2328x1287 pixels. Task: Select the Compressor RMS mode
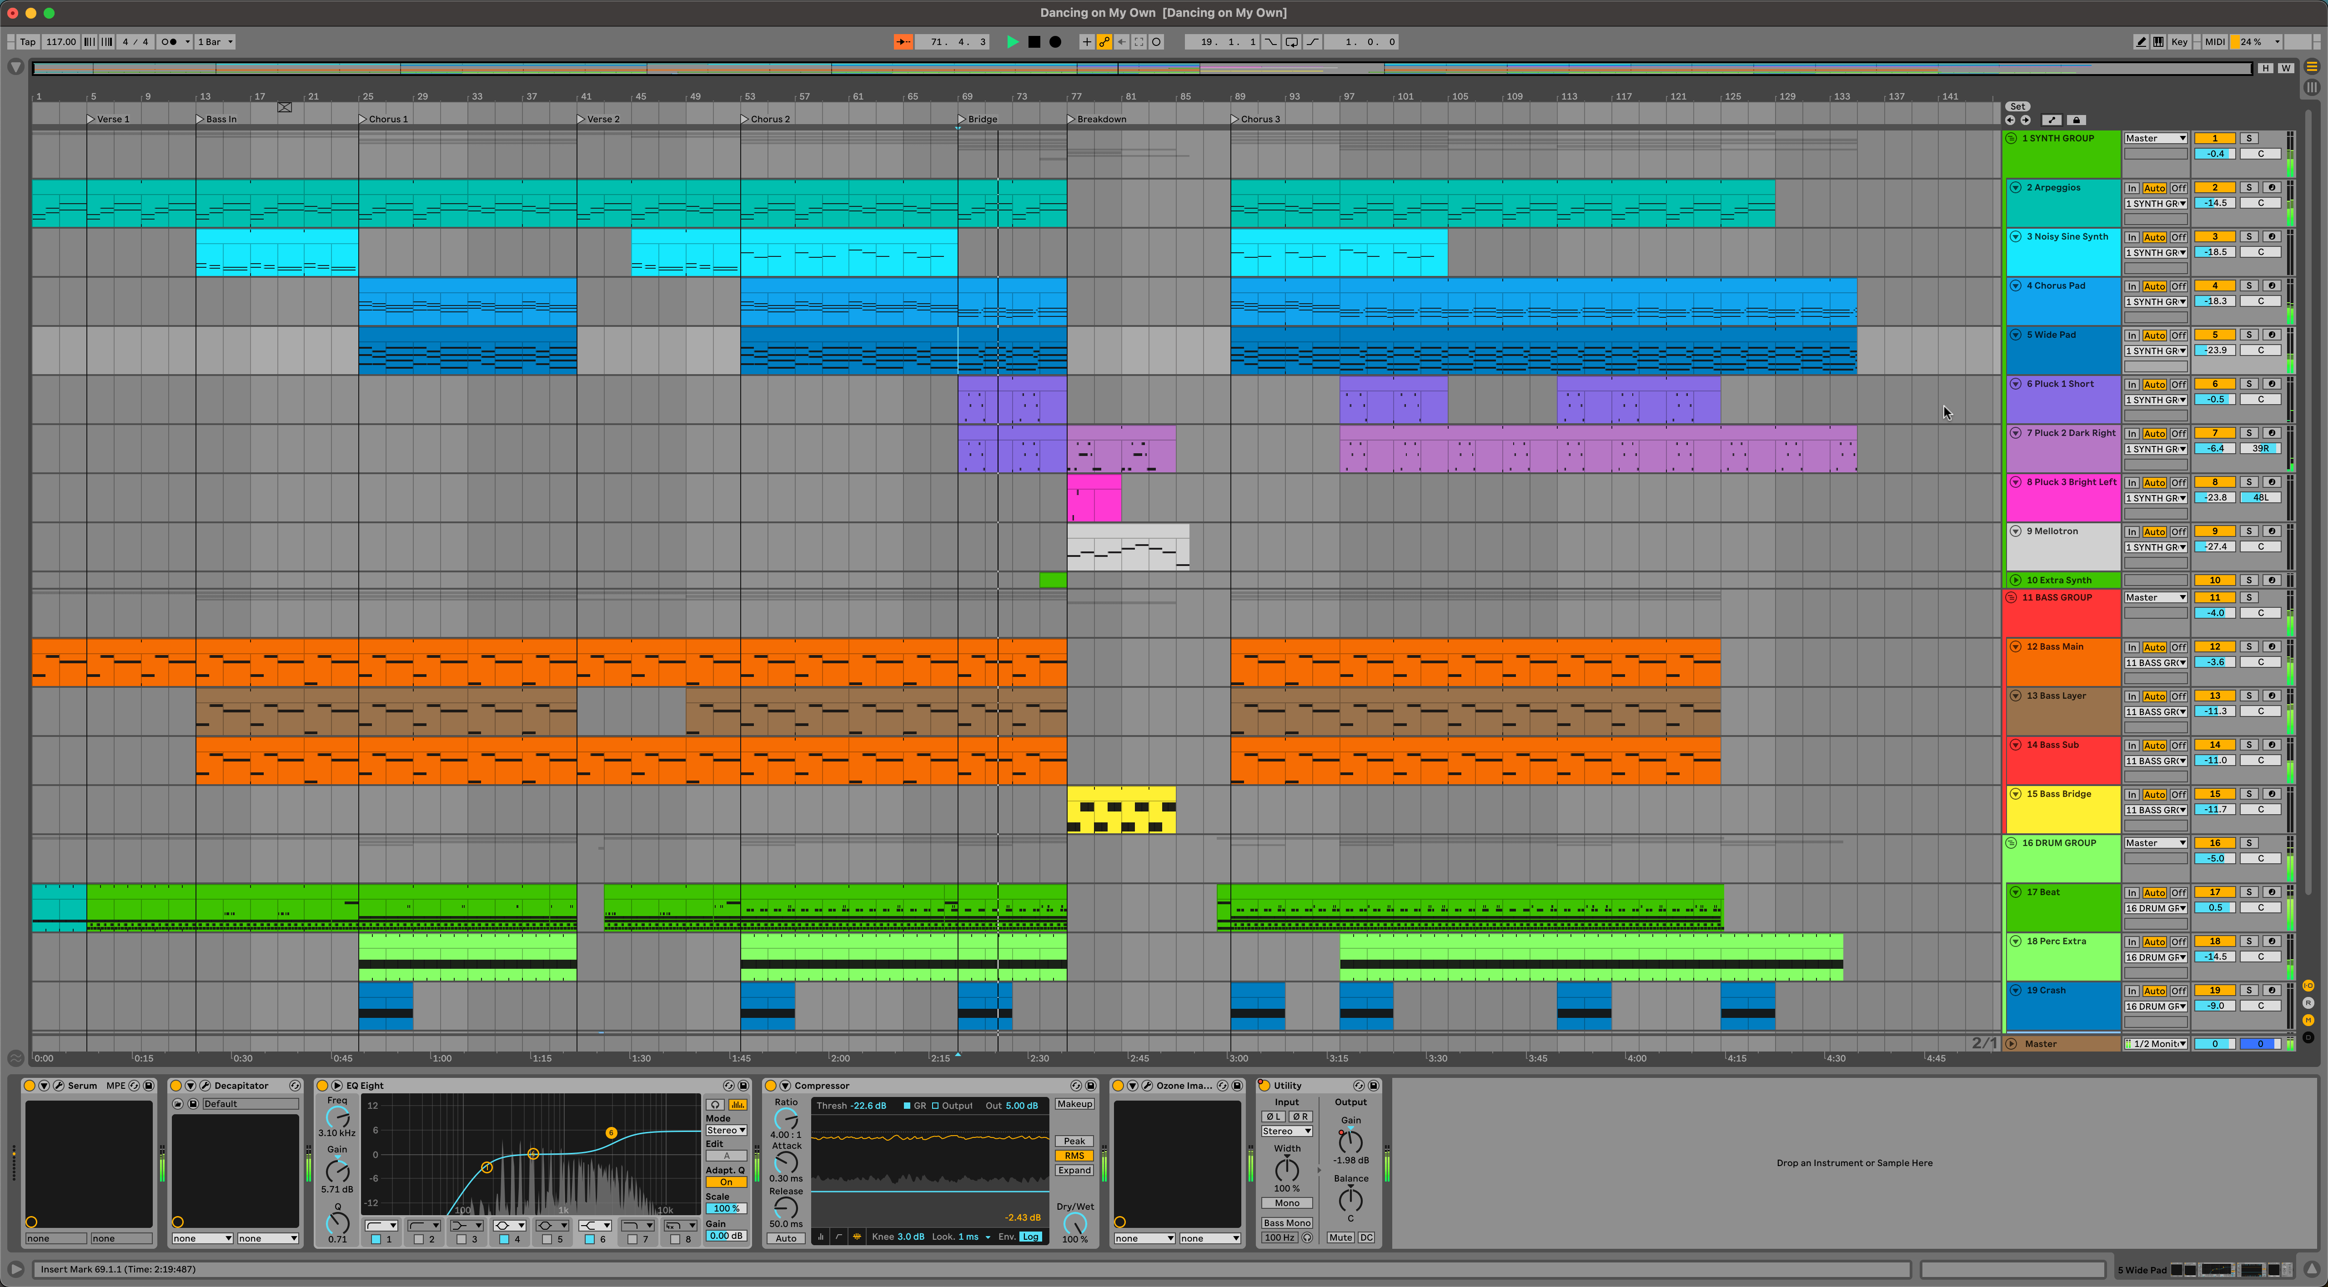click(1074, 1156)
